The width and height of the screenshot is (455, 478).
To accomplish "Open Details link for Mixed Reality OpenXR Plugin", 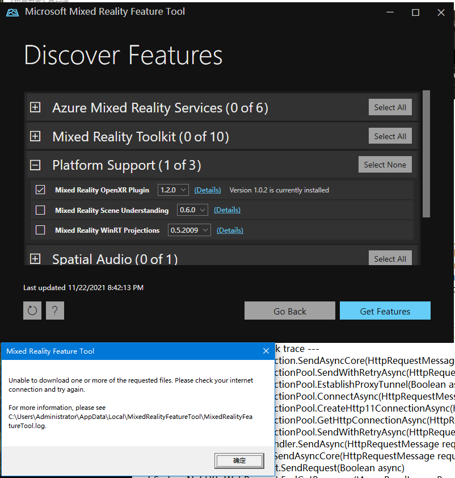I will tap(207, 190).
